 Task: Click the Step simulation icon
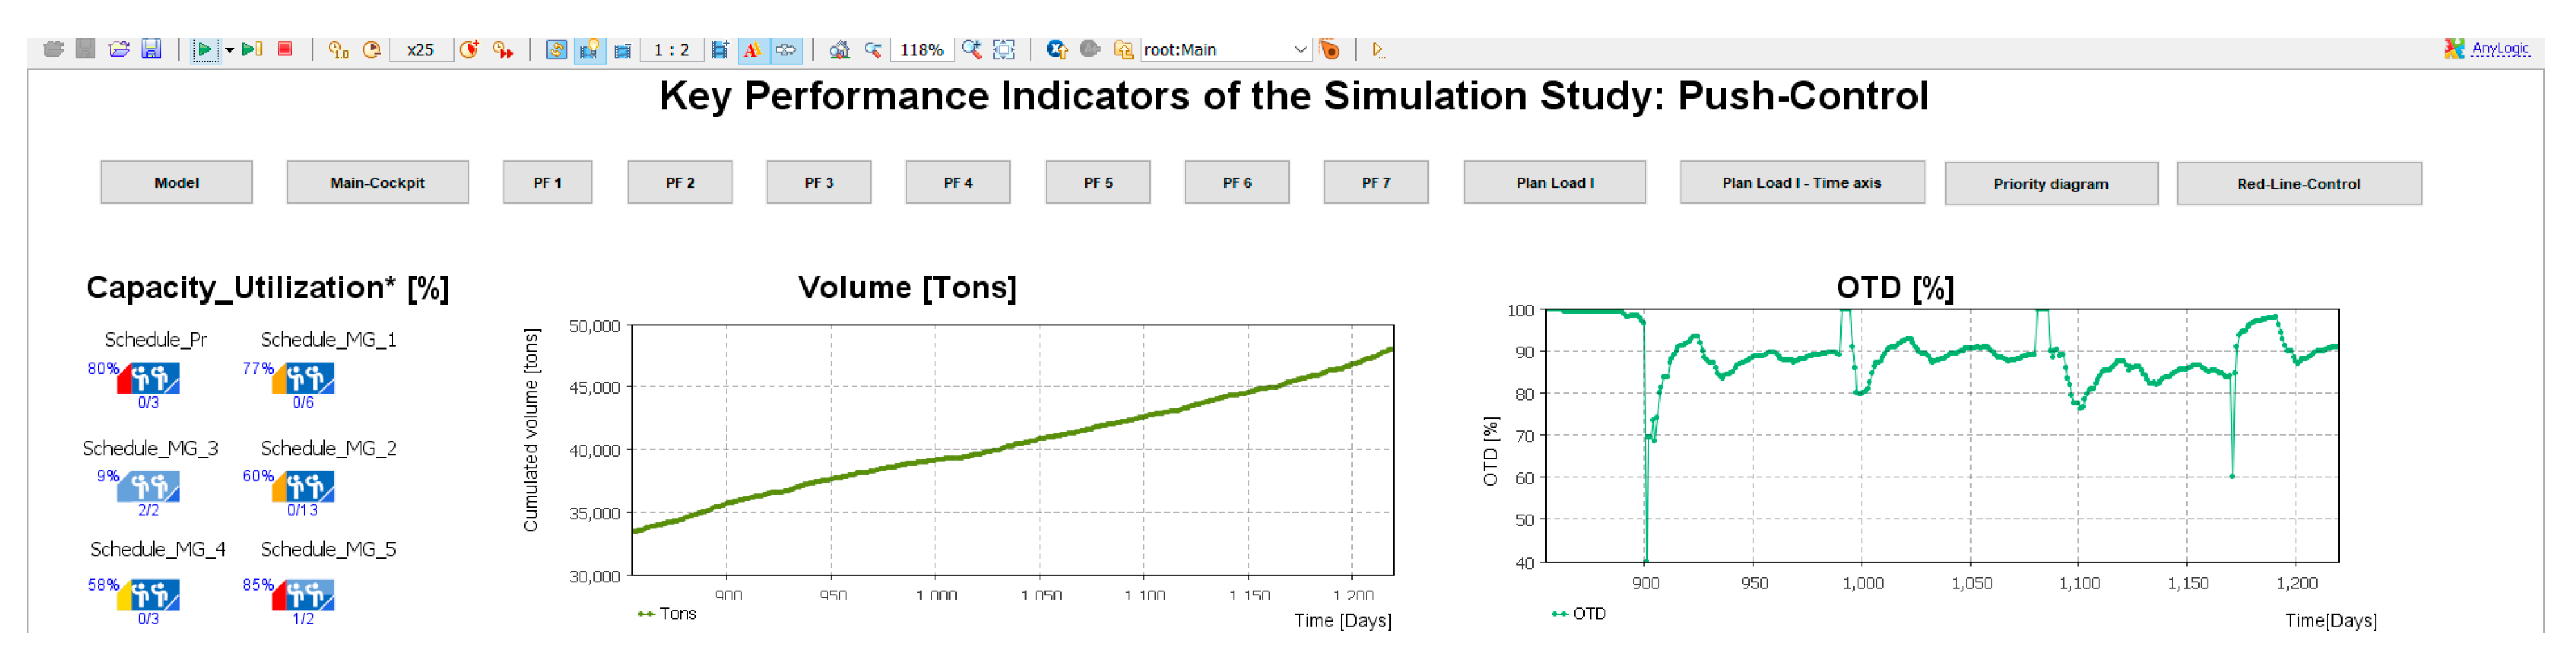(252, 49)
